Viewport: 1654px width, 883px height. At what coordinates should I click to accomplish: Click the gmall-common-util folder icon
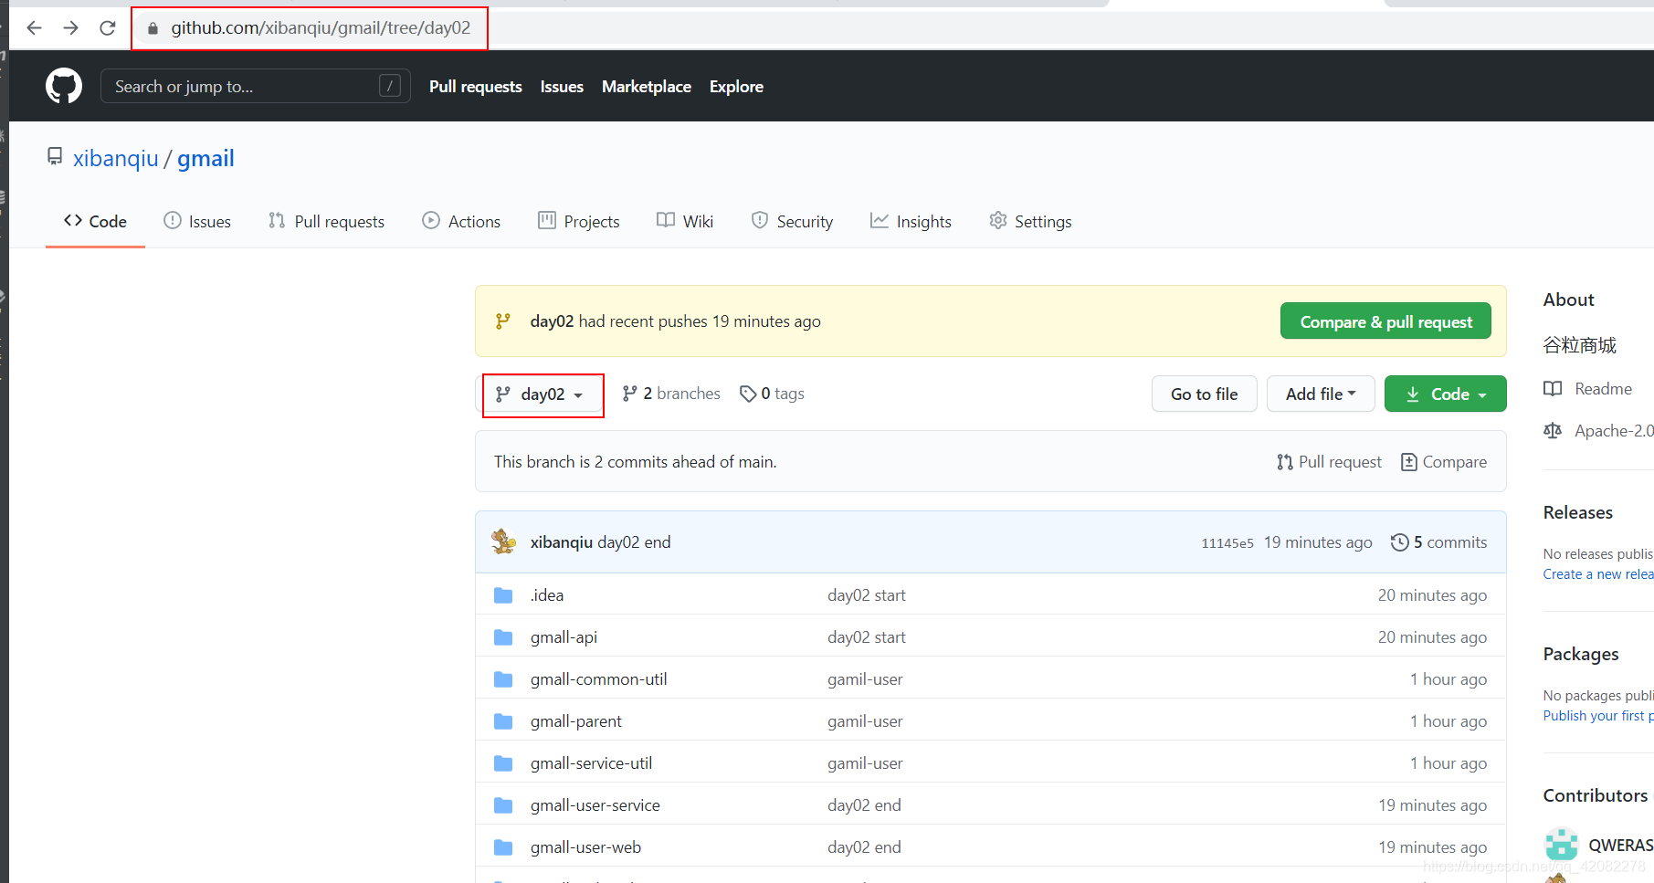[503, 679]
